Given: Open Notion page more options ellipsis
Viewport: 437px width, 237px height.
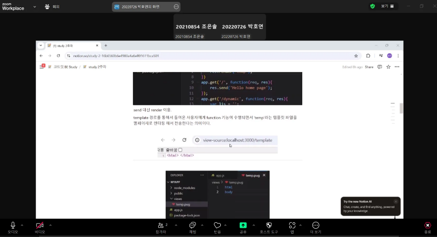Looking at the screenshot, I should (397, 67).
